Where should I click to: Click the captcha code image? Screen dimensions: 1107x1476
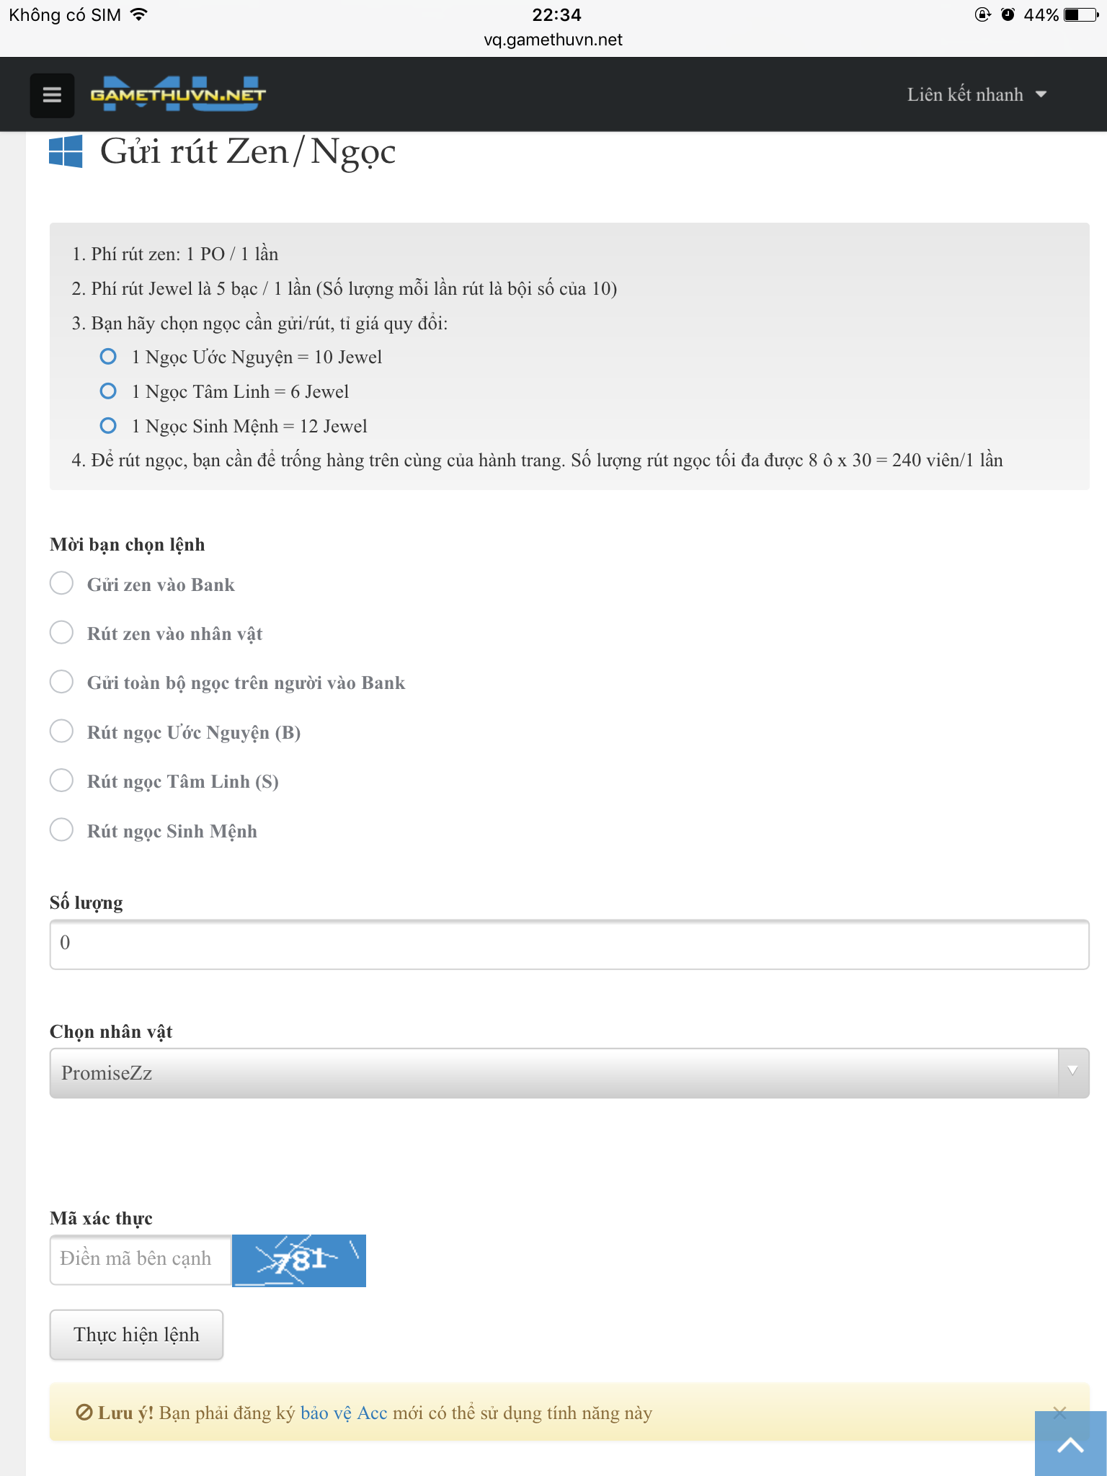(299, 1261)
